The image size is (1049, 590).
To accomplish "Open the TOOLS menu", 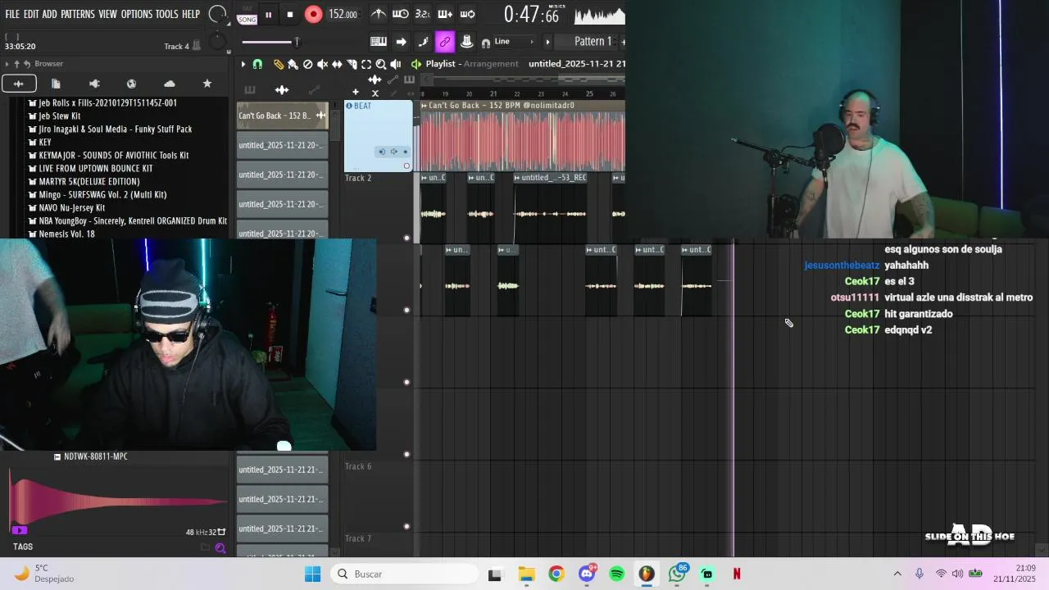I will pyautogui.click(x=167, y=14).
